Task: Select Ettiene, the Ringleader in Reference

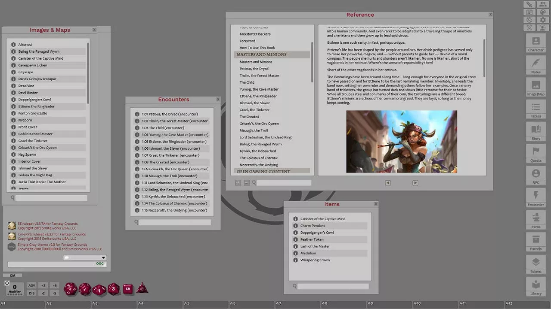Action: coord(258,96)
